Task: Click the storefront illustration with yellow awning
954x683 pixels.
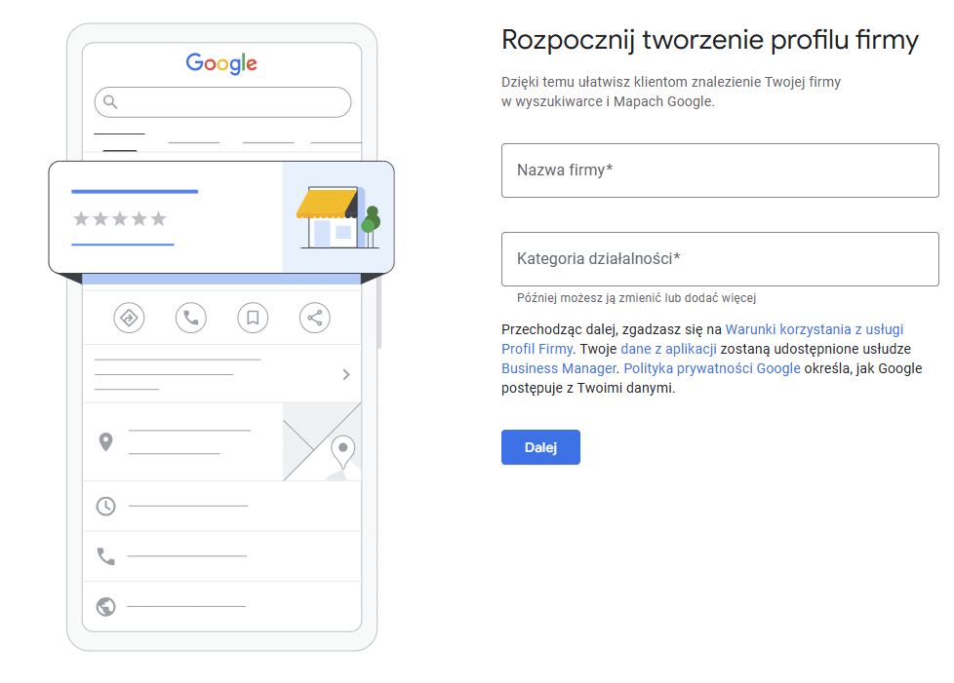Action: pos(332,216)
